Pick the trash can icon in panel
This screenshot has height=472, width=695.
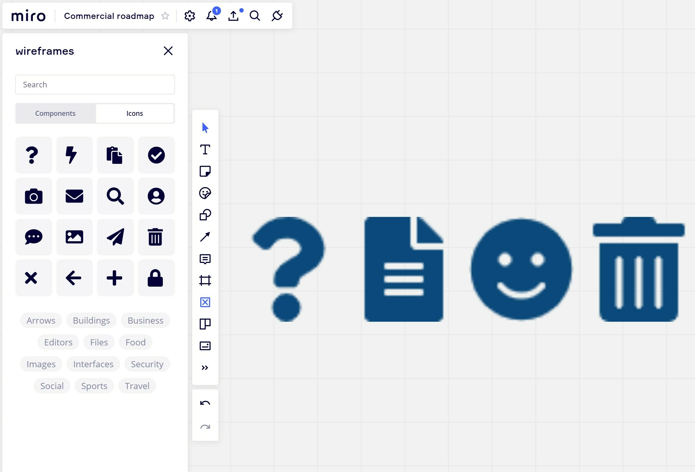pyautogui.click(x=156, y=237)
